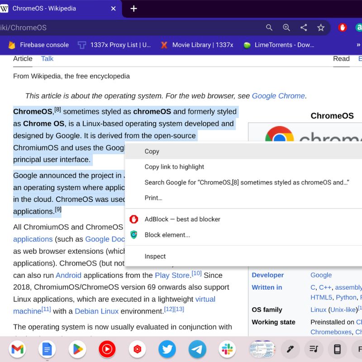Select the stylus pen tool on the shelf
Image resolution: width=362 pixels, height=362 pixels.
point(290,349)
